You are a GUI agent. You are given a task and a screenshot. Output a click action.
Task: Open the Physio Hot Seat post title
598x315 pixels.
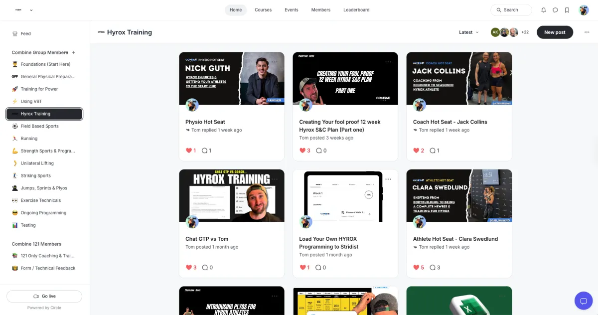coord(205,122)
